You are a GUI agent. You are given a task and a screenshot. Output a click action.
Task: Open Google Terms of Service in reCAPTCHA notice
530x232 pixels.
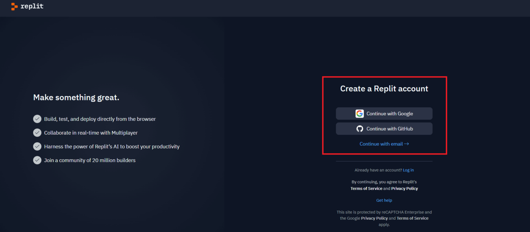412,218
